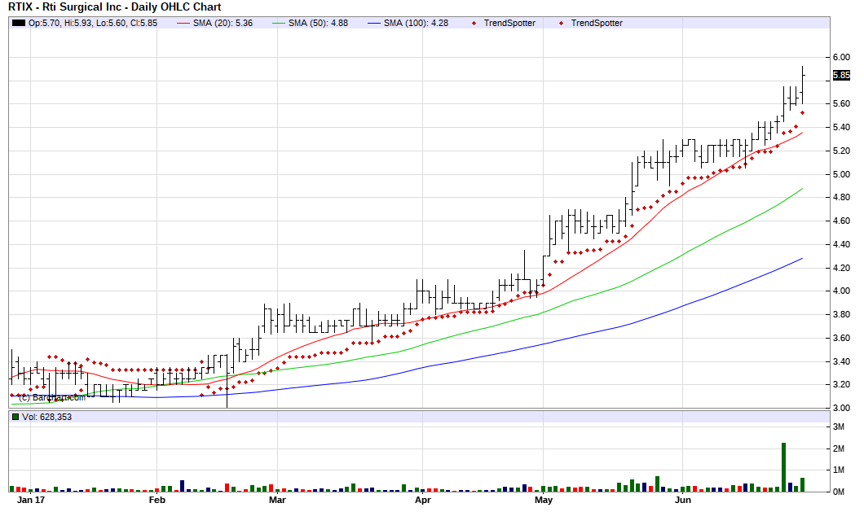Select the 5.20 price axis label

841,151
